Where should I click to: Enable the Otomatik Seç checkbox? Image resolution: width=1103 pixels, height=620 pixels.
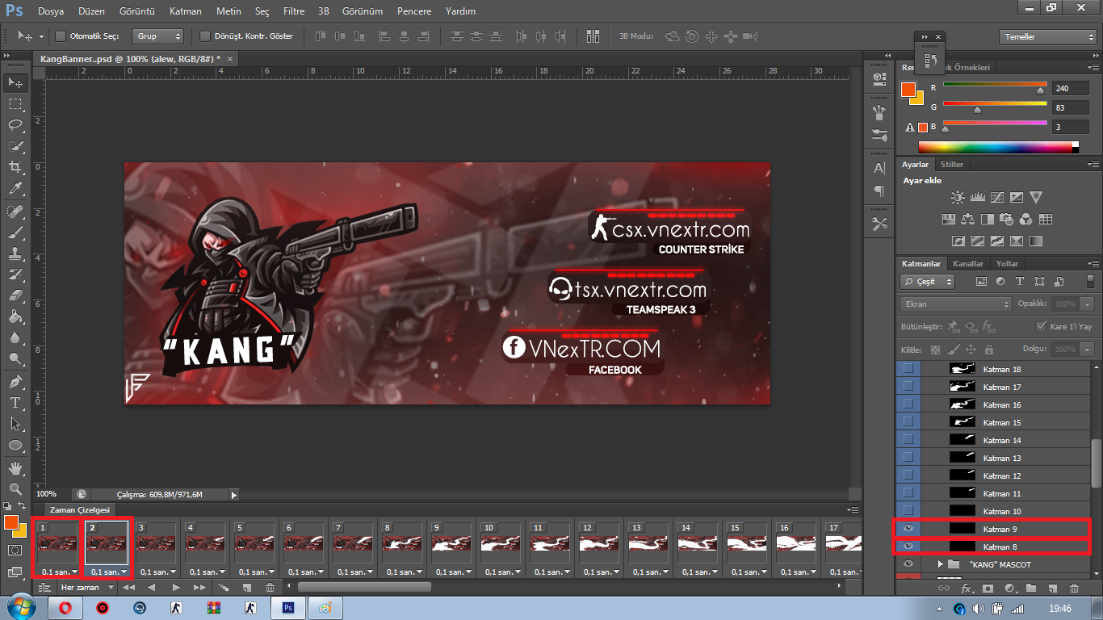[x=61, y=36]
